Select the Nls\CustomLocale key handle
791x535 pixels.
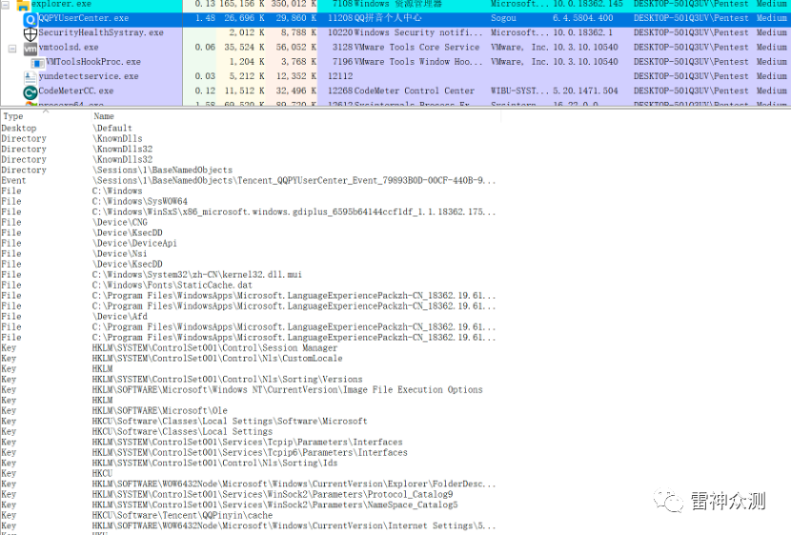tap(217, 359)
